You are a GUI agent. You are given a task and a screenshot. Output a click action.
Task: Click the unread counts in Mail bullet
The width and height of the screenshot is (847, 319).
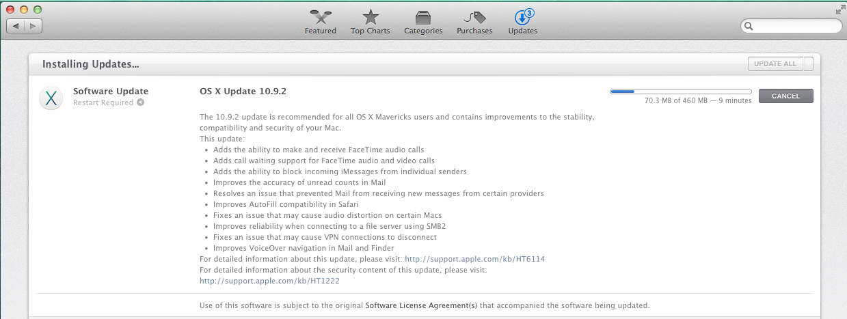(x=299, y=182)
